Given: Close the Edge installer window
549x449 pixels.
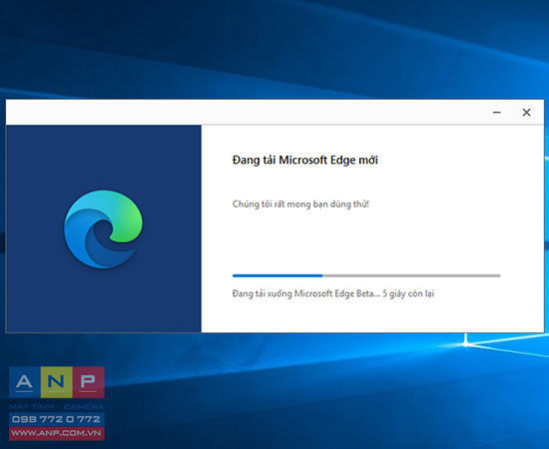Looking at the screenshot, I should pyautogui.click(x=526, y=113).
